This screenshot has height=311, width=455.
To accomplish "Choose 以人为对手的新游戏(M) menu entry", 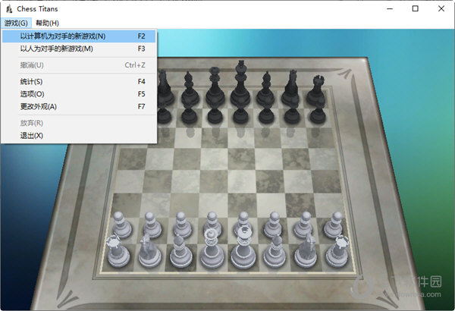I will click(79, 49).
